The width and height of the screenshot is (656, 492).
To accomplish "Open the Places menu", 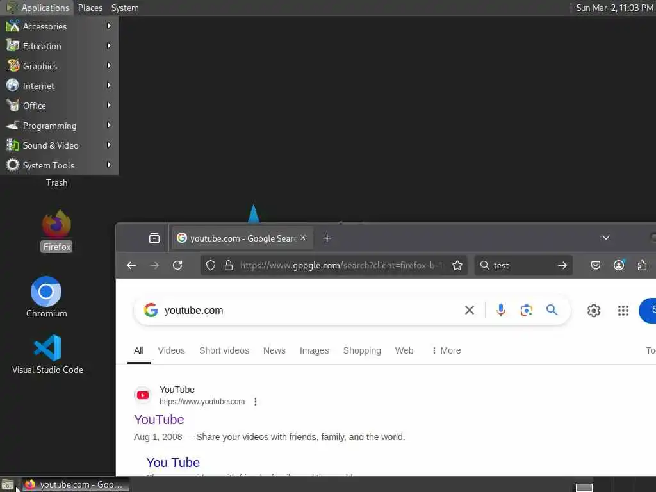I will click(90, 8).
